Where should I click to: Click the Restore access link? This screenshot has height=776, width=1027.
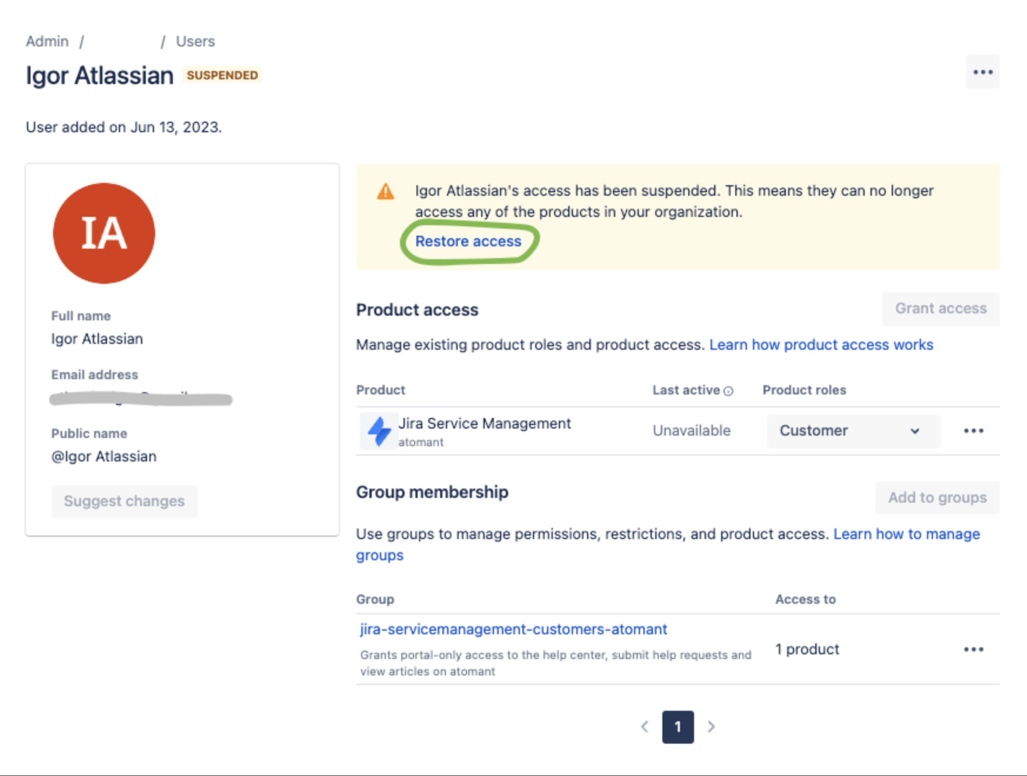click(x=468, y=242)
